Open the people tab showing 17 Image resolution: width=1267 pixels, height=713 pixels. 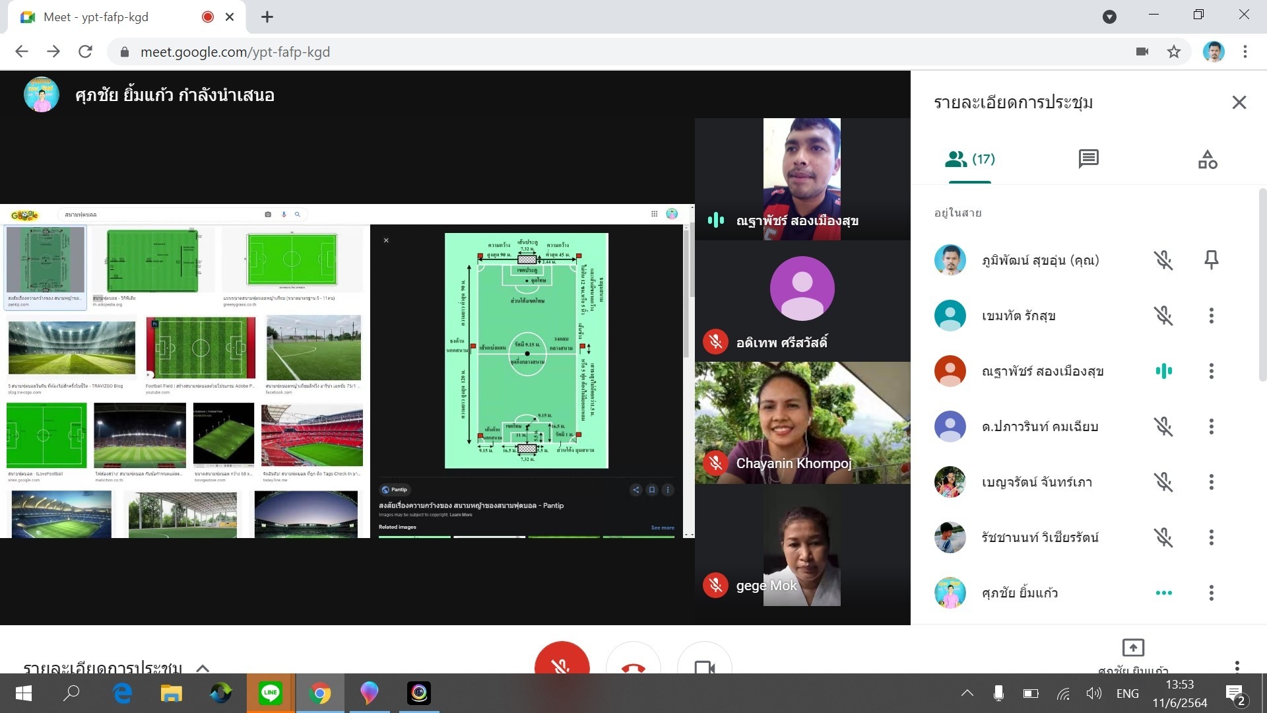tap(969, 159)
